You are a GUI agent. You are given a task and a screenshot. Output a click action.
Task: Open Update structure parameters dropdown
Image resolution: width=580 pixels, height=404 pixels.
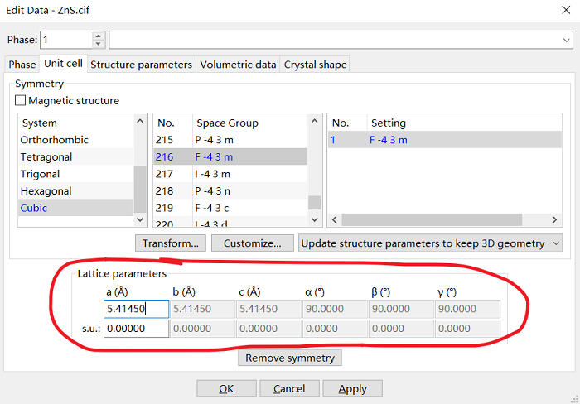(x=430, y=243)
